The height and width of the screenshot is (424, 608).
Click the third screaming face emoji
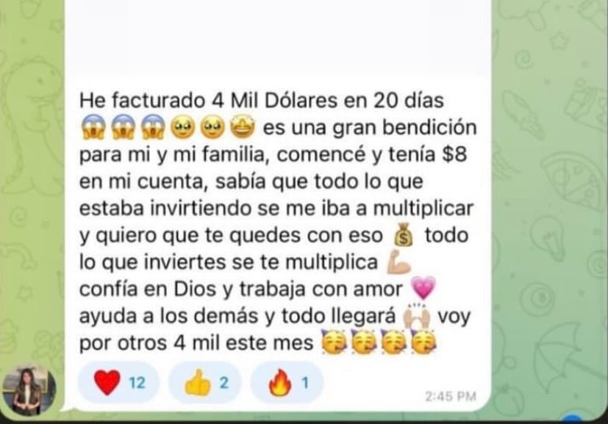(153, 127)
